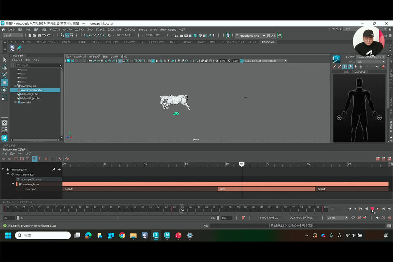Go to end of playback range
This screenshot has width=393, height=262.
pos(389,209)
